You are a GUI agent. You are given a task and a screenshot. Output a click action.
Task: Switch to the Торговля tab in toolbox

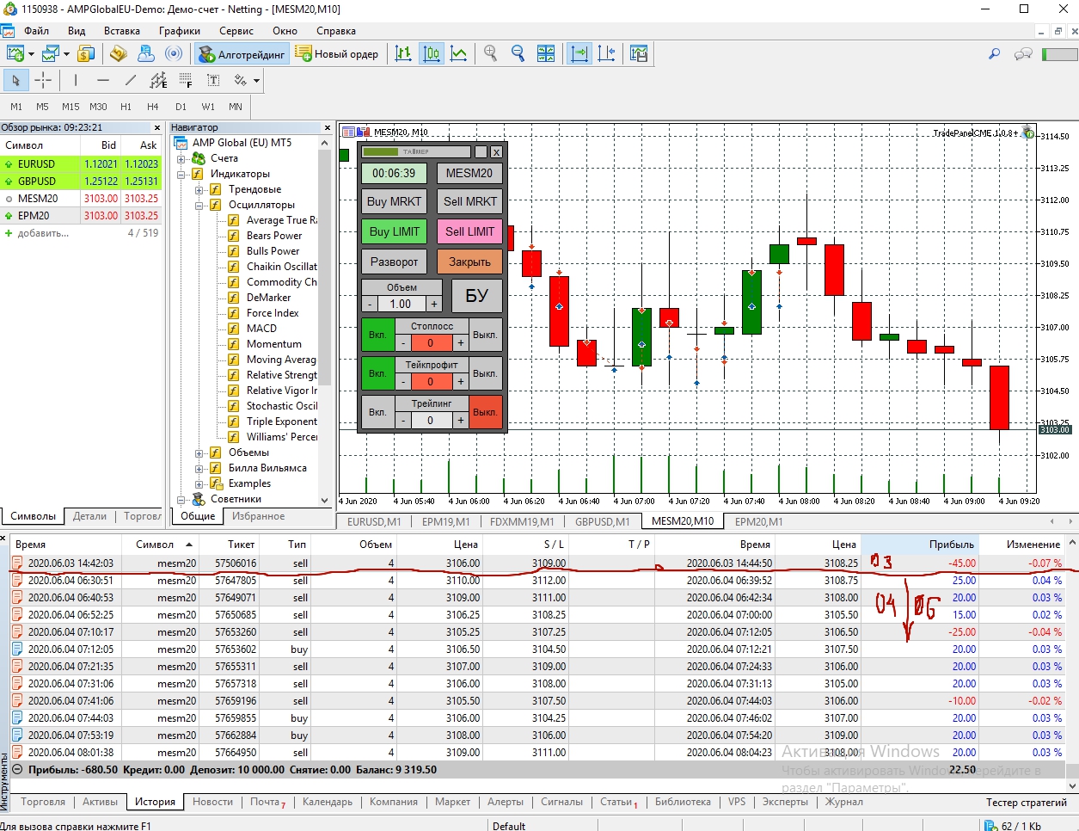pos(43,802)
